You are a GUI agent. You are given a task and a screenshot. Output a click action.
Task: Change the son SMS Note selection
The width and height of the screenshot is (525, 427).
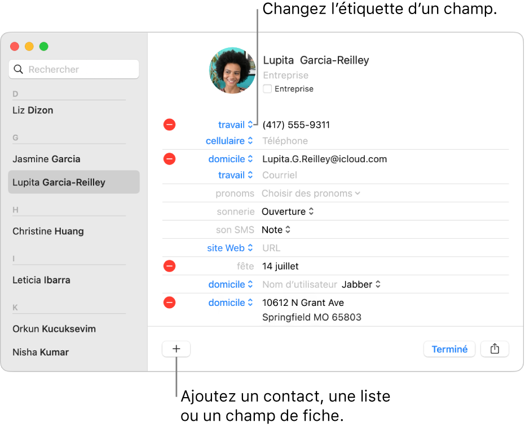276,230
